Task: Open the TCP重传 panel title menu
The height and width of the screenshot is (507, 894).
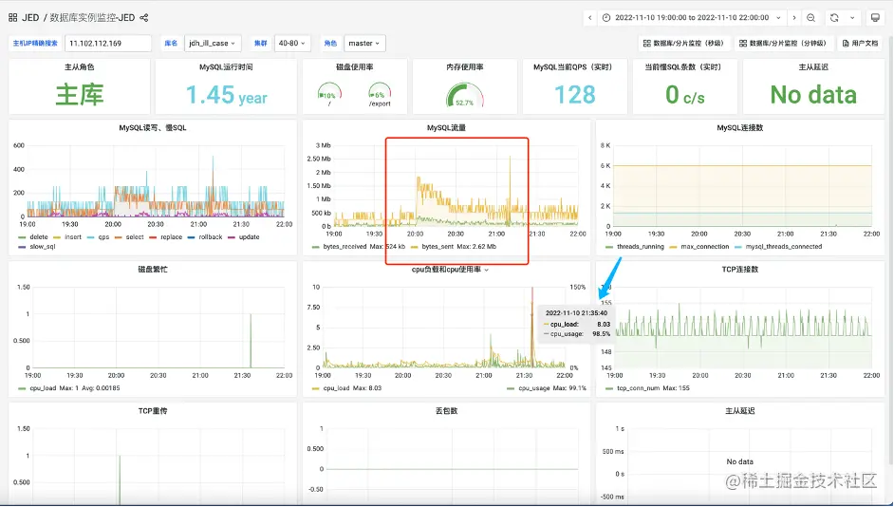Action: coord(152,410)
